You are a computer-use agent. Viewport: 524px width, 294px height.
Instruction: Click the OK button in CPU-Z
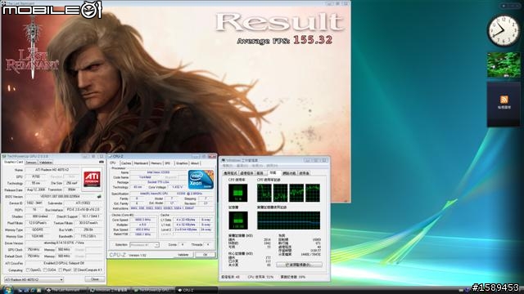tap(206, 255)
